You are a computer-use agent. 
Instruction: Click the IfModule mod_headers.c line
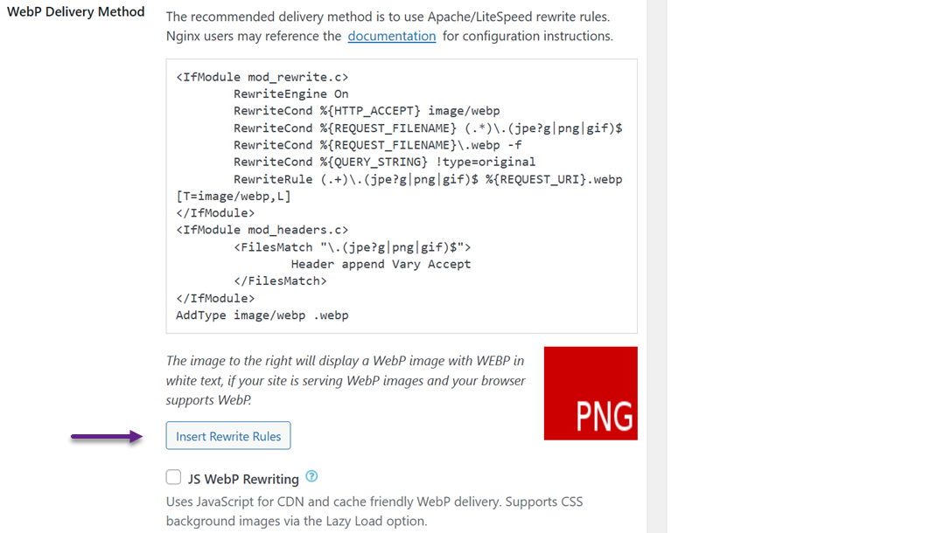click(262, 230)
